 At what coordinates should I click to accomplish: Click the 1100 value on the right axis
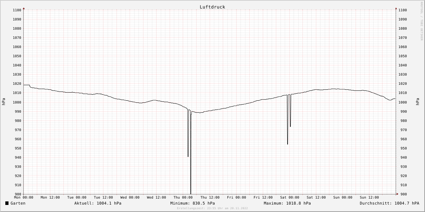403,10
